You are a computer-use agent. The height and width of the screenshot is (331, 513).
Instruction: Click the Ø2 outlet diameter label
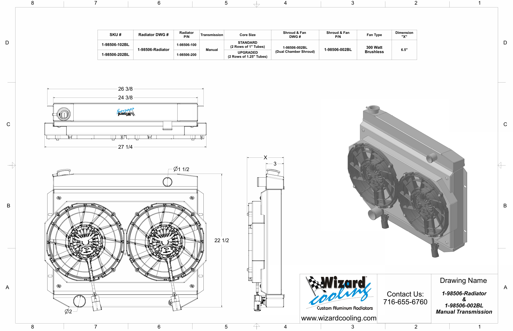tap(68, 311)
